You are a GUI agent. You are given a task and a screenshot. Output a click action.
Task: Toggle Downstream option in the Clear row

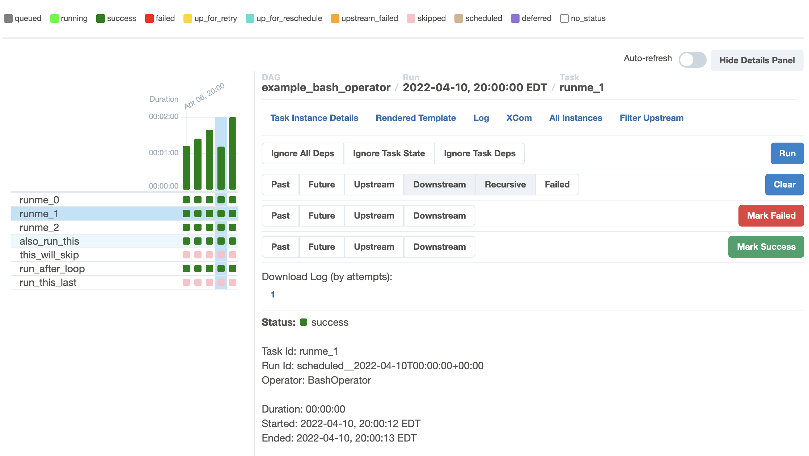pos(439,185)
